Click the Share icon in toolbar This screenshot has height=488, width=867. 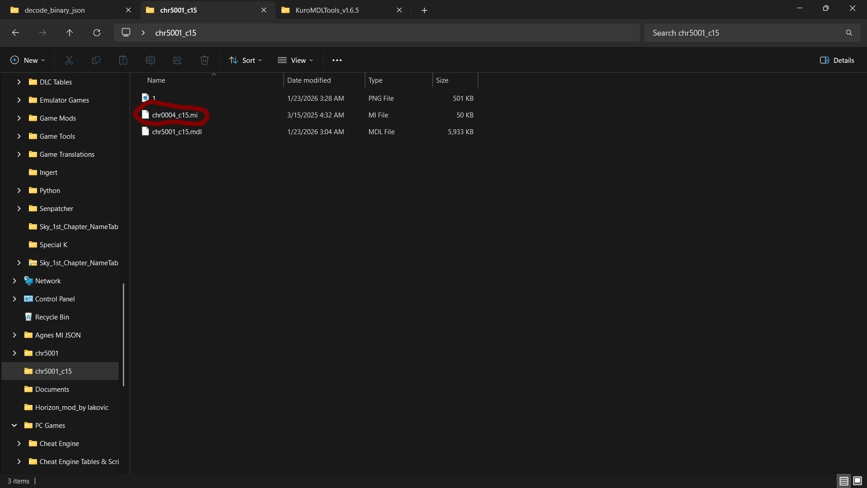click(177, 60)
